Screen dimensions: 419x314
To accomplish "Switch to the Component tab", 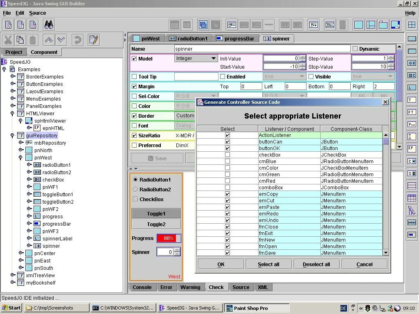I will click(x=44, y=52).
